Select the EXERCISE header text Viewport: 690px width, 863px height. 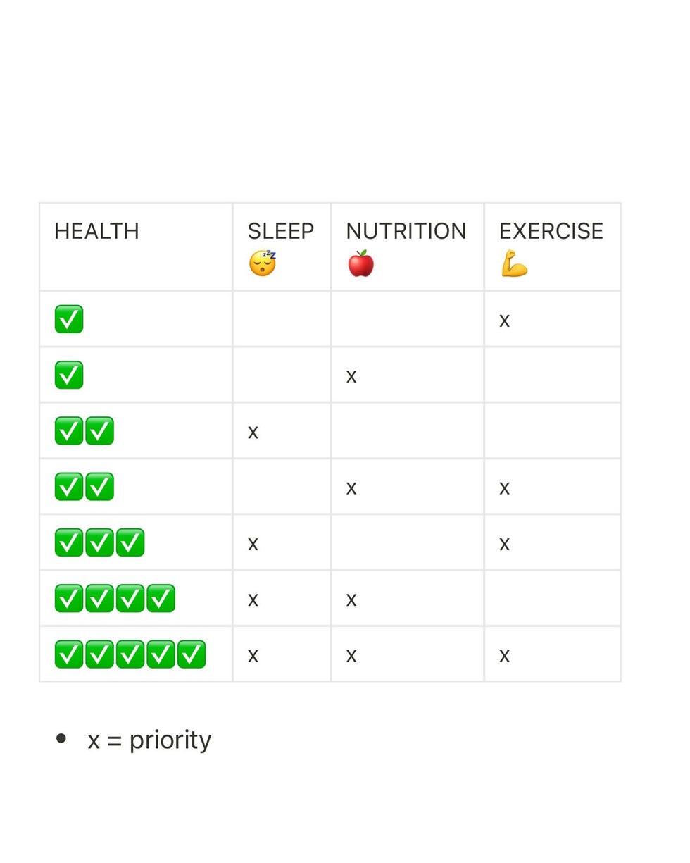click(x=551, y=231)
